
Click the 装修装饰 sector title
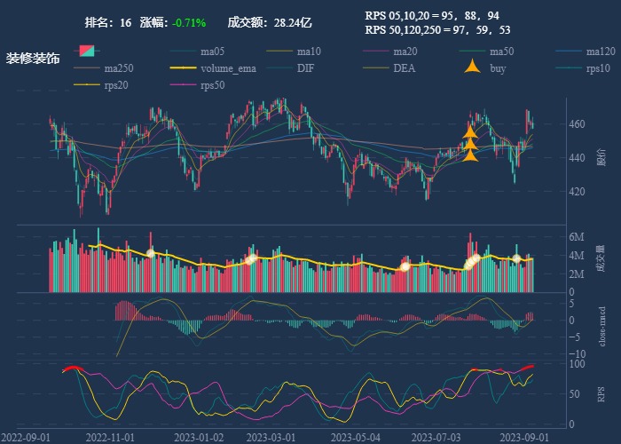pyautogui.click(x=34, y=59)
